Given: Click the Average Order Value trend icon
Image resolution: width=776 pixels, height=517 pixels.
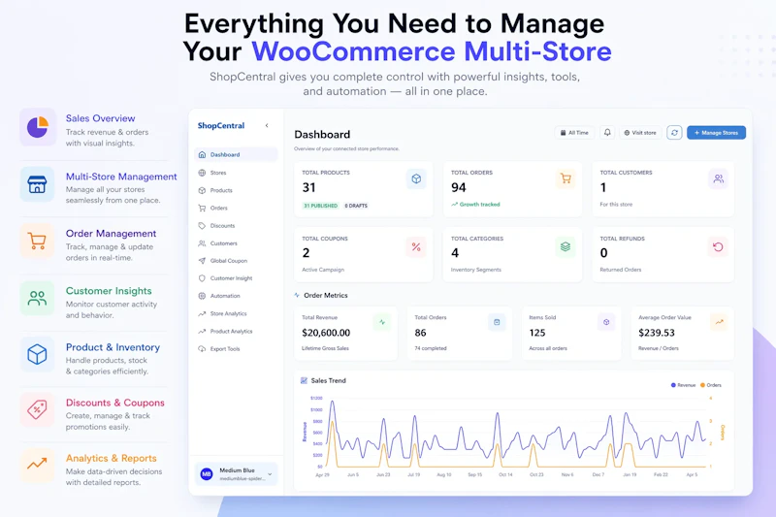Looking at the screenshot, I should coord(719,322).
